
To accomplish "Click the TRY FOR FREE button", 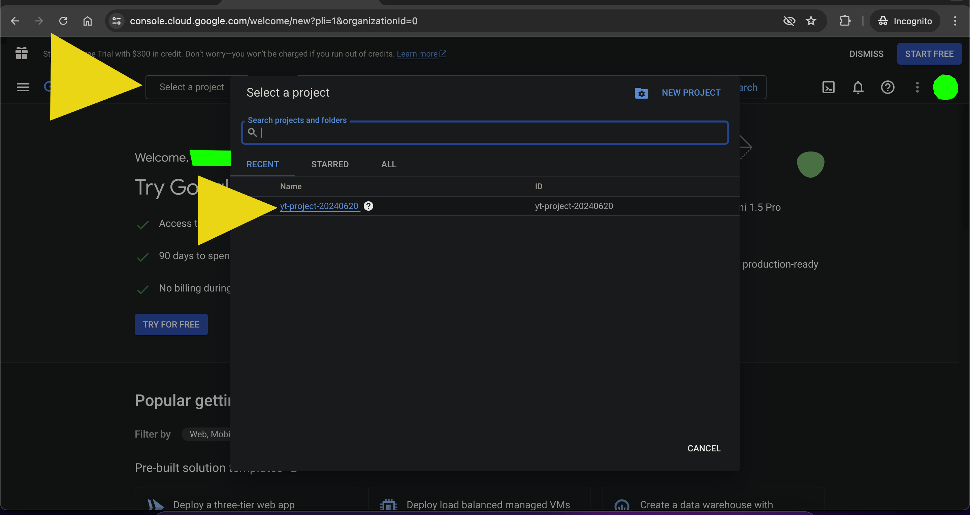I will [171, 324].
